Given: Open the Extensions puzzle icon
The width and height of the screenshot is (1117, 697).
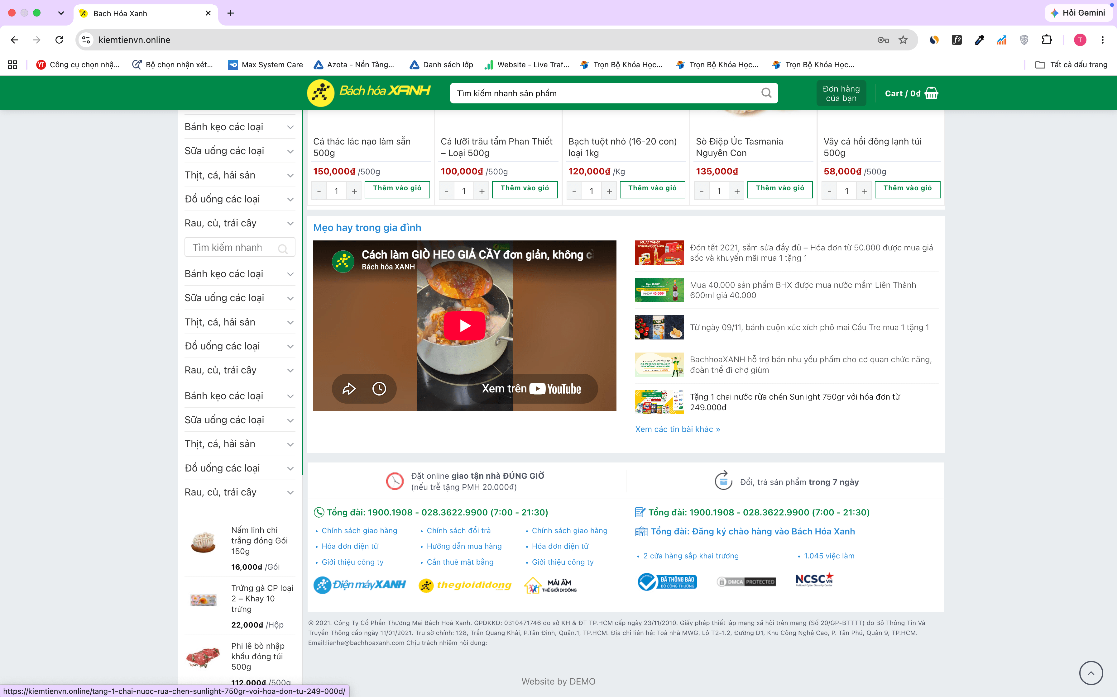Looking at the screenshot, I should [x=1047, y=40].
